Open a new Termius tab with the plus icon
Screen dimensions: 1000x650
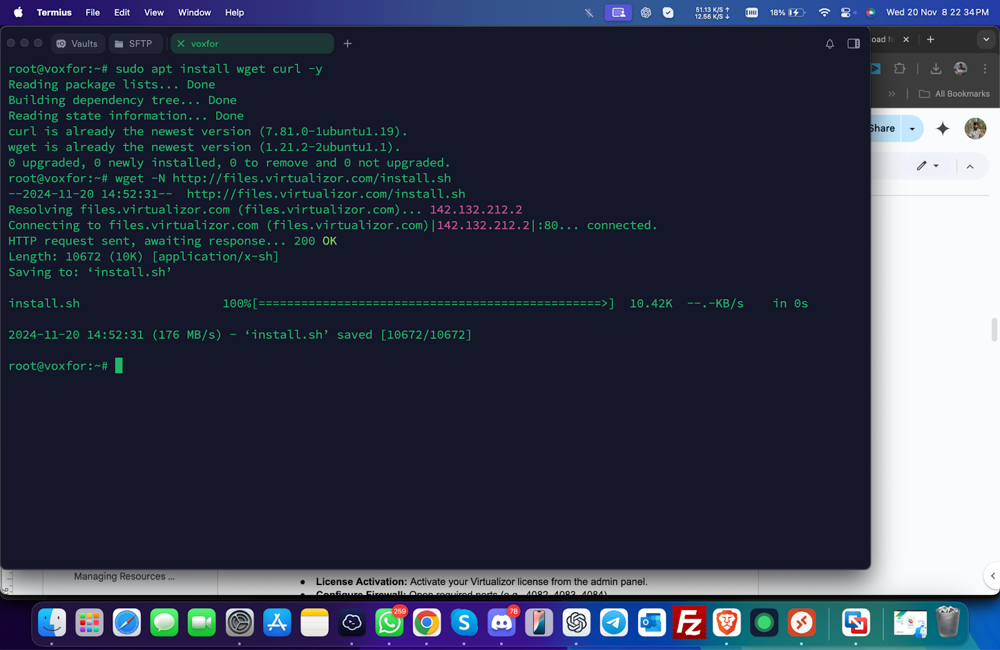(347, 43)
